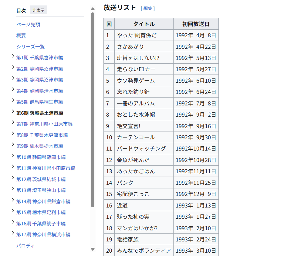
Task: Jump to シリーズ一覧 section
Action: [31, 47]
